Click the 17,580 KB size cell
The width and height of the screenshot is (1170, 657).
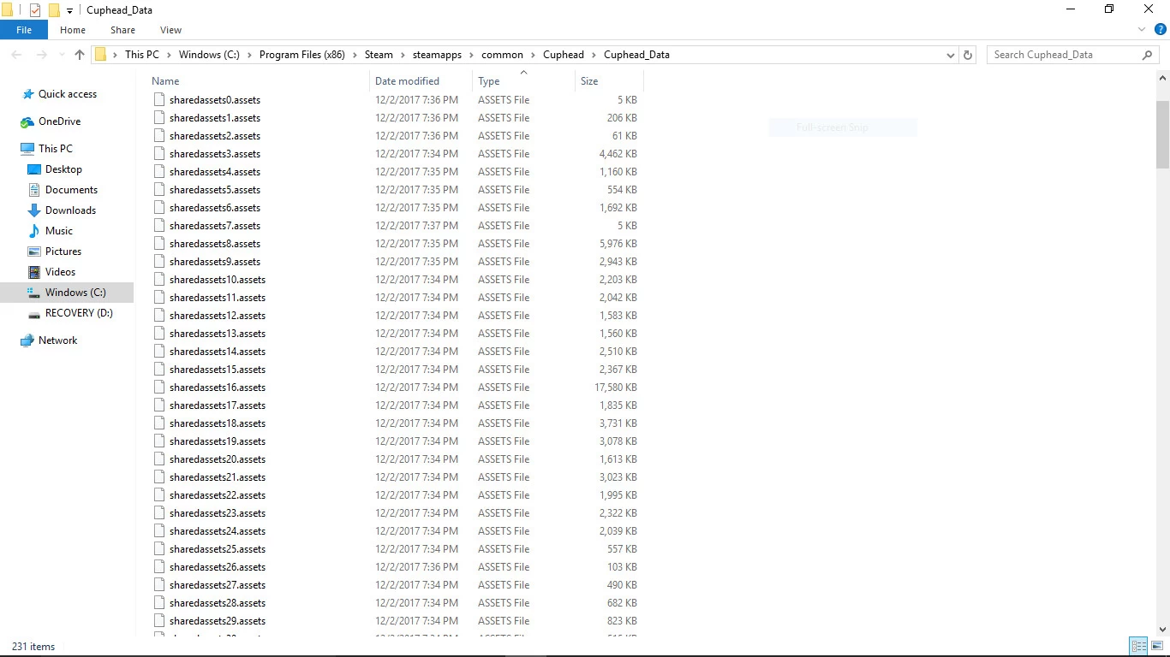pyautogui.click(x=616, y=388)
